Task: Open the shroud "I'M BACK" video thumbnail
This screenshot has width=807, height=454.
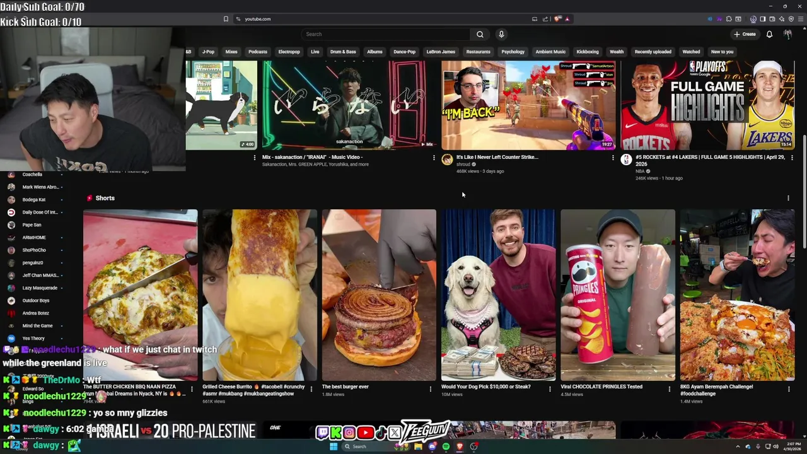Action: click(x=528, y=105)
